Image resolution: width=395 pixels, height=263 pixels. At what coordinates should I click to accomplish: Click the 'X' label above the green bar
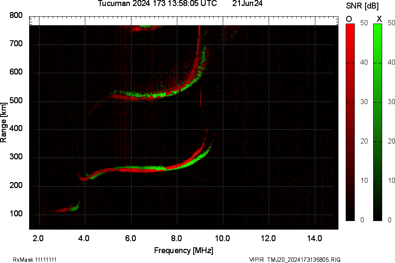pos(379,19)
